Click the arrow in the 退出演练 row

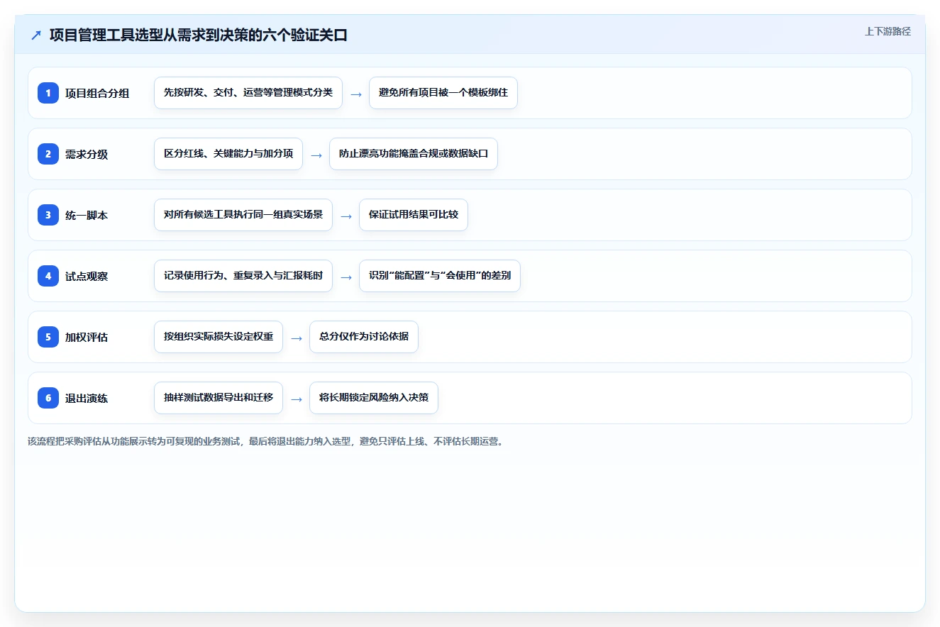click(297, 399)
